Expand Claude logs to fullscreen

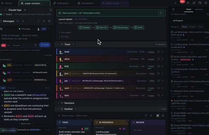point(51,10)
